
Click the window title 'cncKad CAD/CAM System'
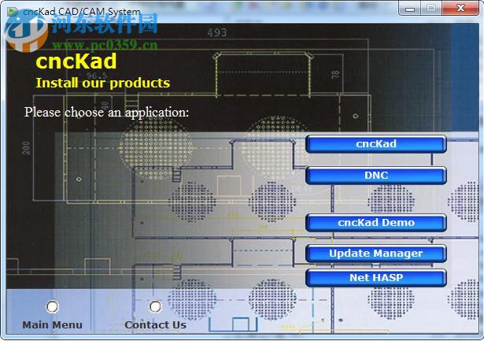tap(82, 12)
